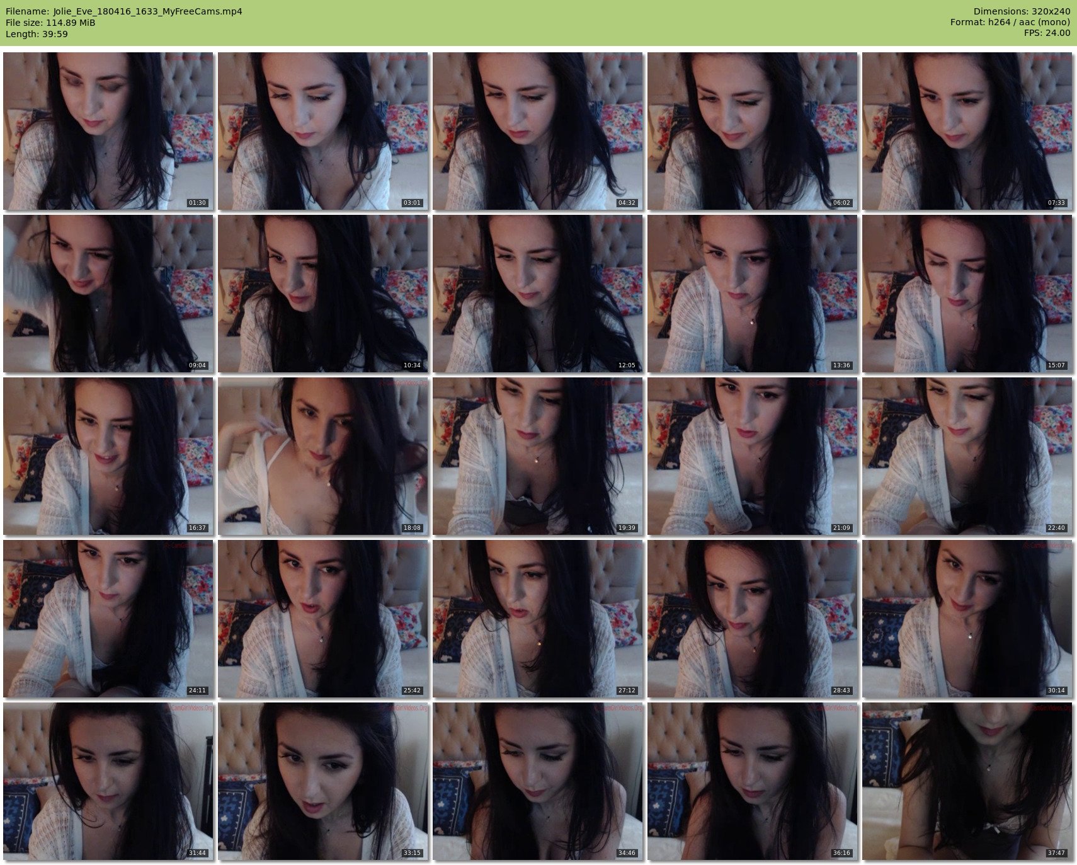This screenshot has width=1077, height=865.
Task: Select the thumbnail stamped 31:44
Action: (108, 781)
